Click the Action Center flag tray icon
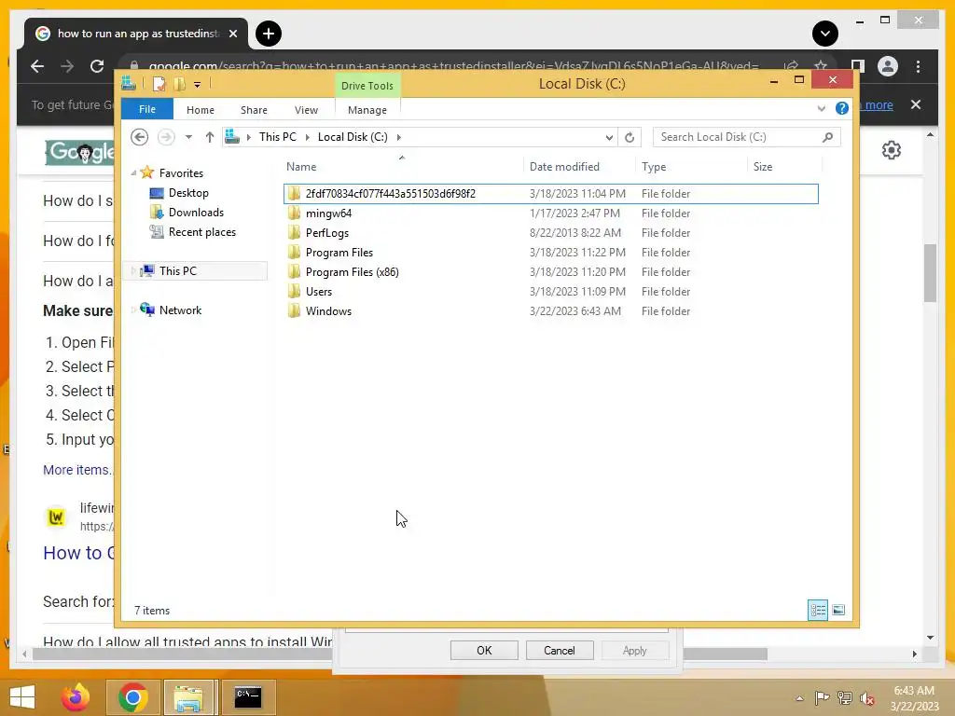This screenshot has height=716, width=955. click(822, 697)
